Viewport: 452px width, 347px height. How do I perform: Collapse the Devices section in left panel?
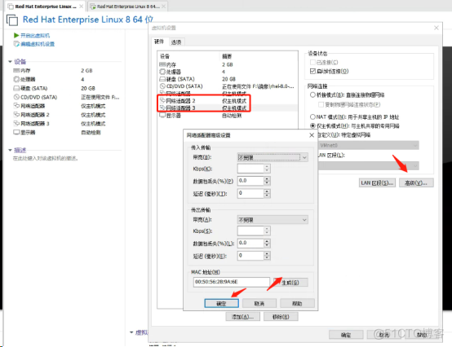10,62
